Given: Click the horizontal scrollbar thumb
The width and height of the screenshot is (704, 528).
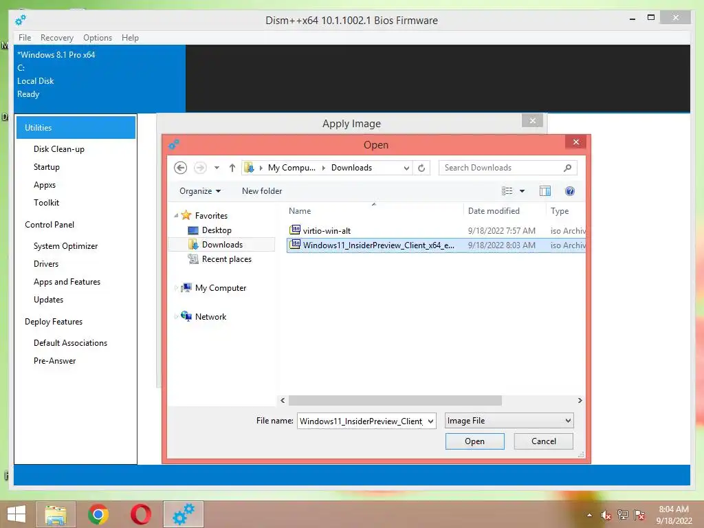Looking at the screenshot, I should tap(395, 401).
